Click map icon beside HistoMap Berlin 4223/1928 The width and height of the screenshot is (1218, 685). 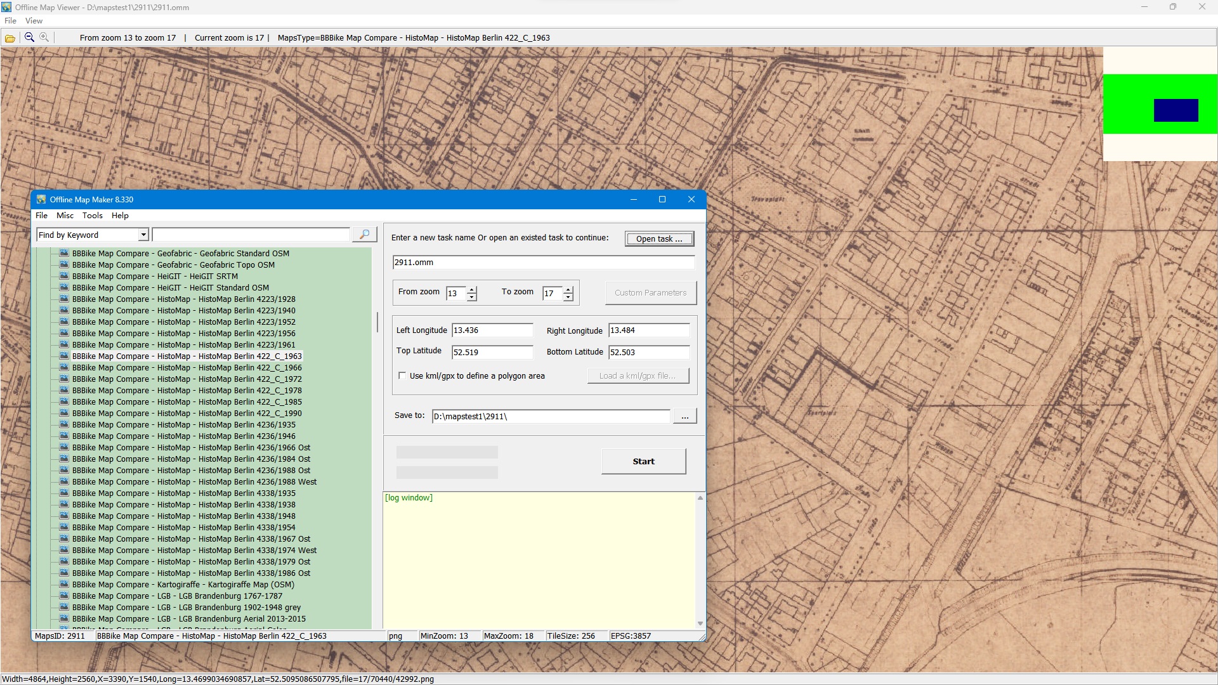64,299
